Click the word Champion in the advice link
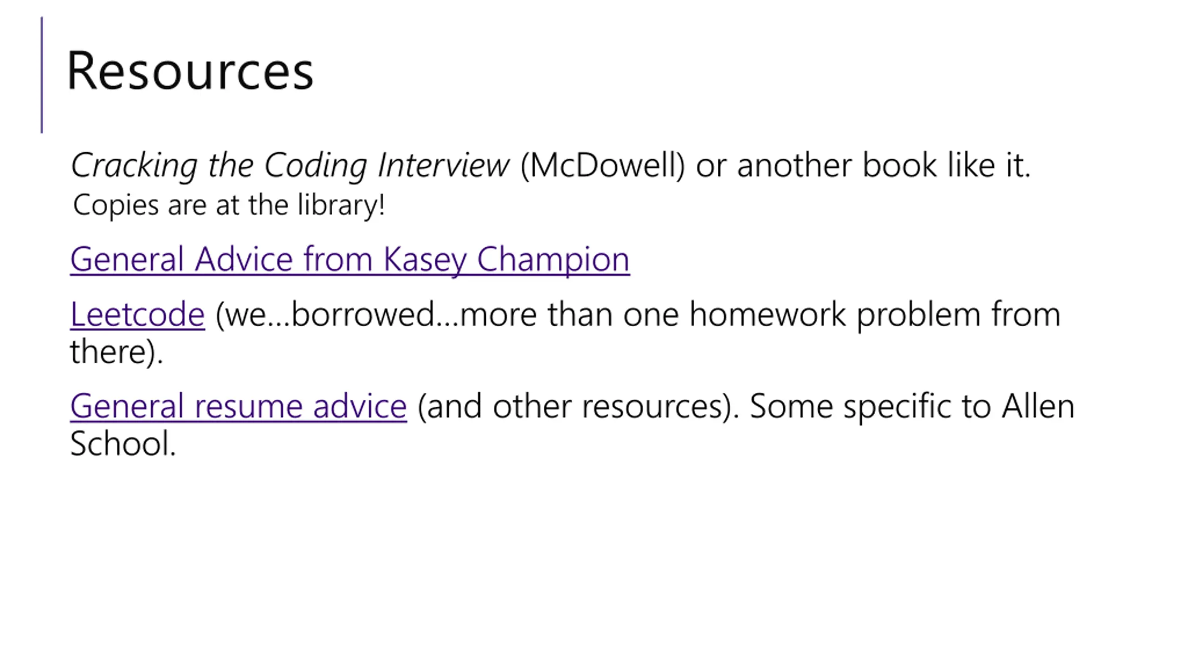This screenshot has width=1188, height=668. click(x=553, y=259)
